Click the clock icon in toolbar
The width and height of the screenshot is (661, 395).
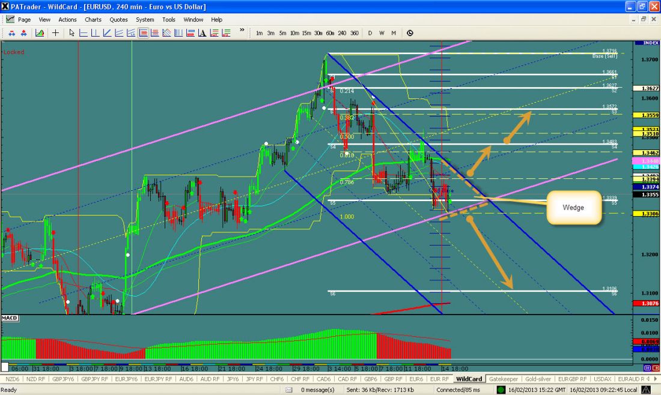[x=410, y=33]
